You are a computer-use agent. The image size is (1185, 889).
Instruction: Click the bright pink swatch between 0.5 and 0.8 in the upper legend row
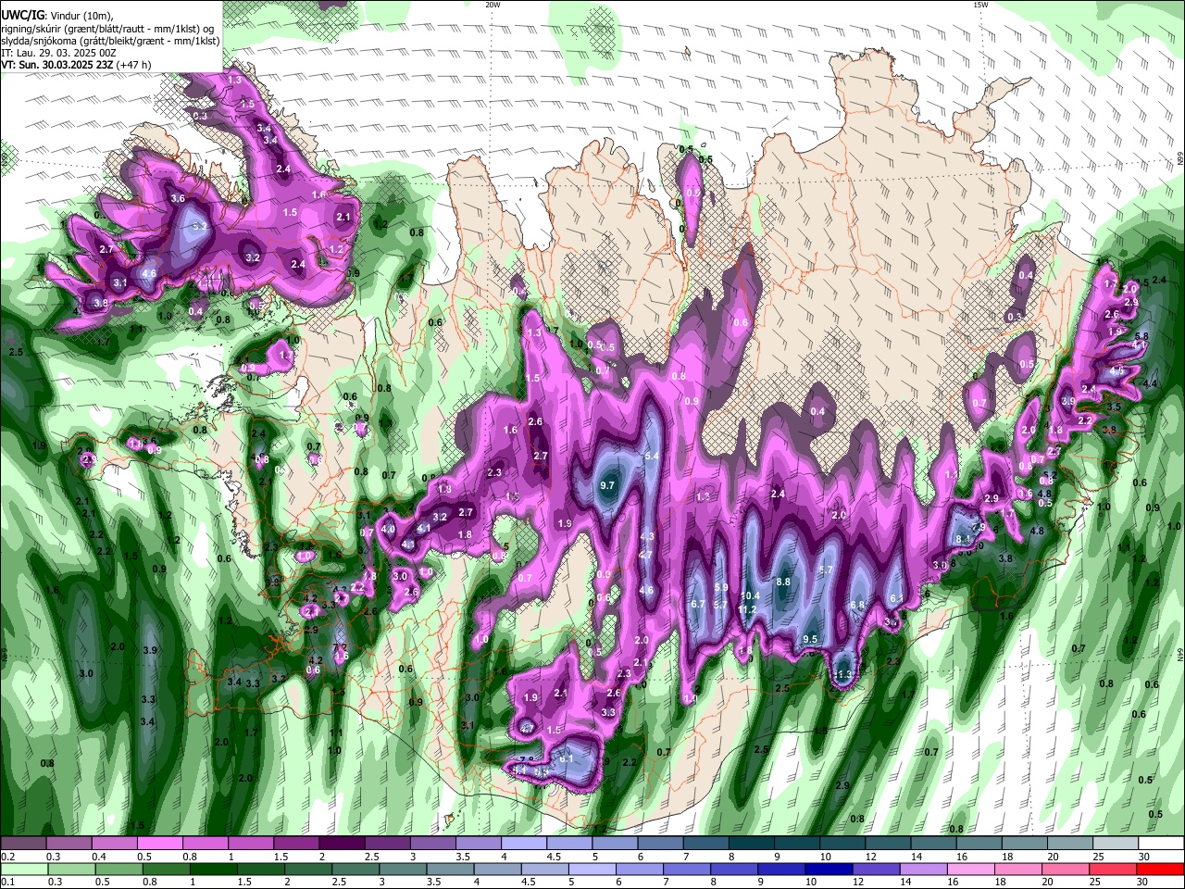coord(159,843)
